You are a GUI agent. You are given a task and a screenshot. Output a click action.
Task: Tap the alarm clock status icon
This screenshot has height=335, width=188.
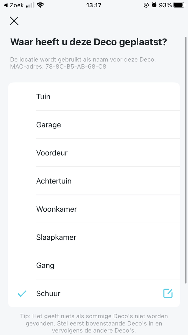154,5
